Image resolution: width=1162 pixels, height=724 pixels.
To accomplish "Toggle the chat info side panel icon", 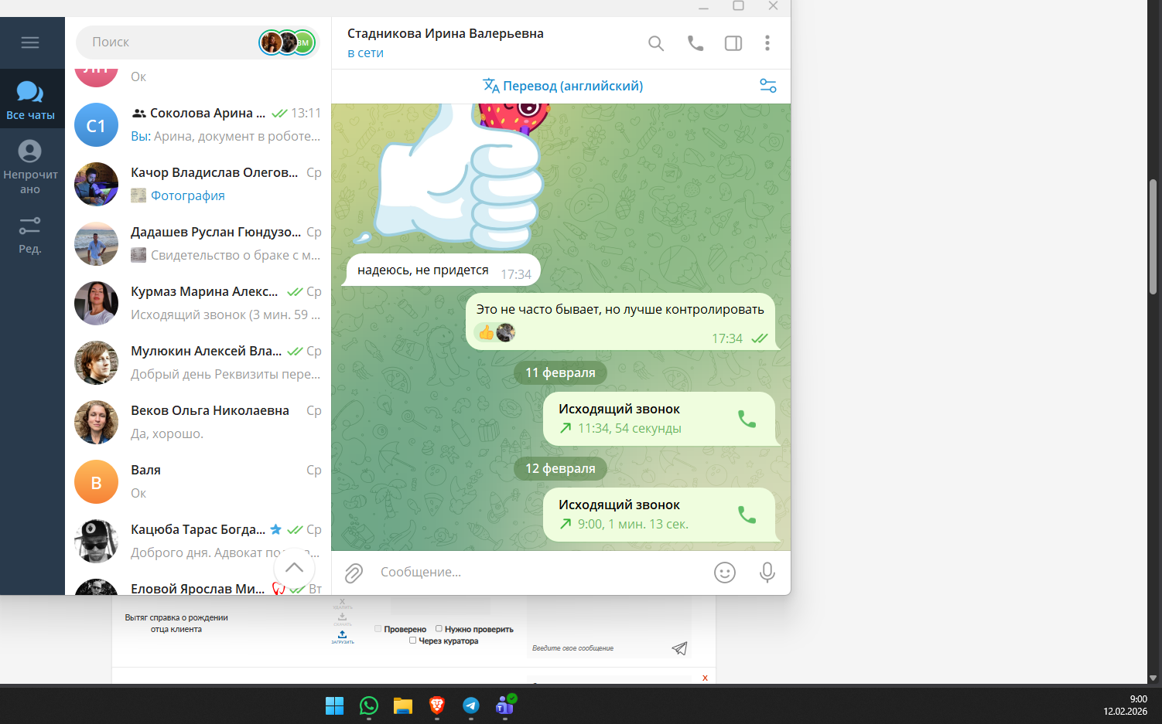I will pyautogui.click(x=733, y=43).
